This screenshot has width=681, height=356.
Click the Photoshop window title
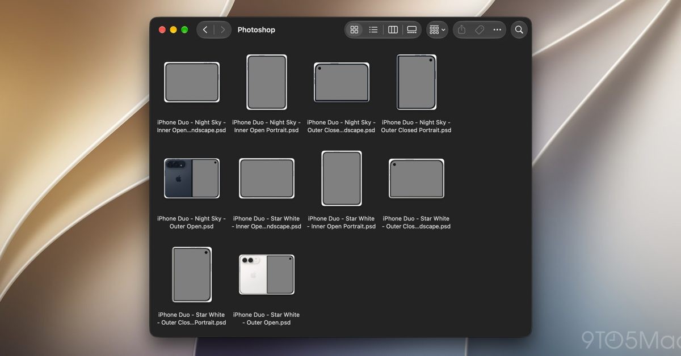tap(256, 29)
